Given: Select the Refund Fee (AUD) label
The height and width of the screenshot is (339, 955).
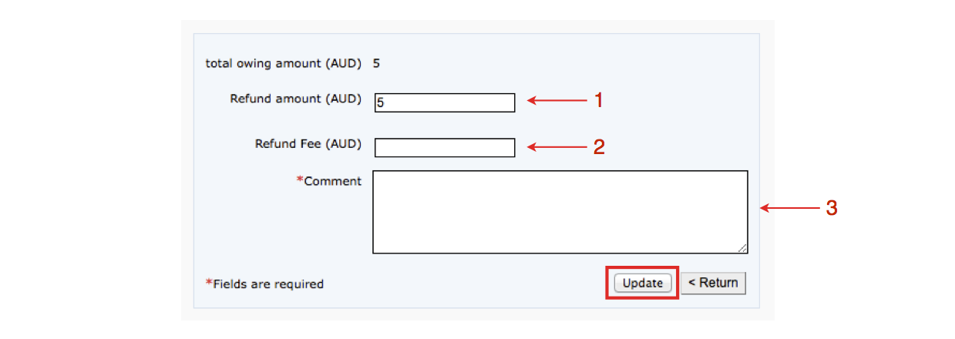Looking at the screenshot, I should [x=308, y=143].
